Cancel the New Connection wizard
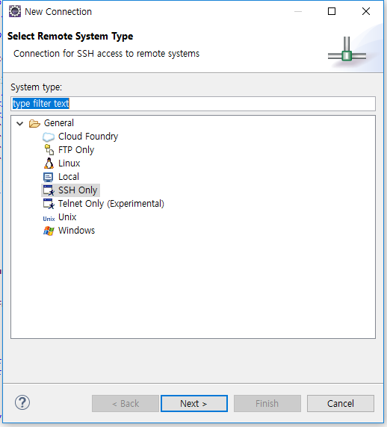387x427 pixels. pos(341,403)
